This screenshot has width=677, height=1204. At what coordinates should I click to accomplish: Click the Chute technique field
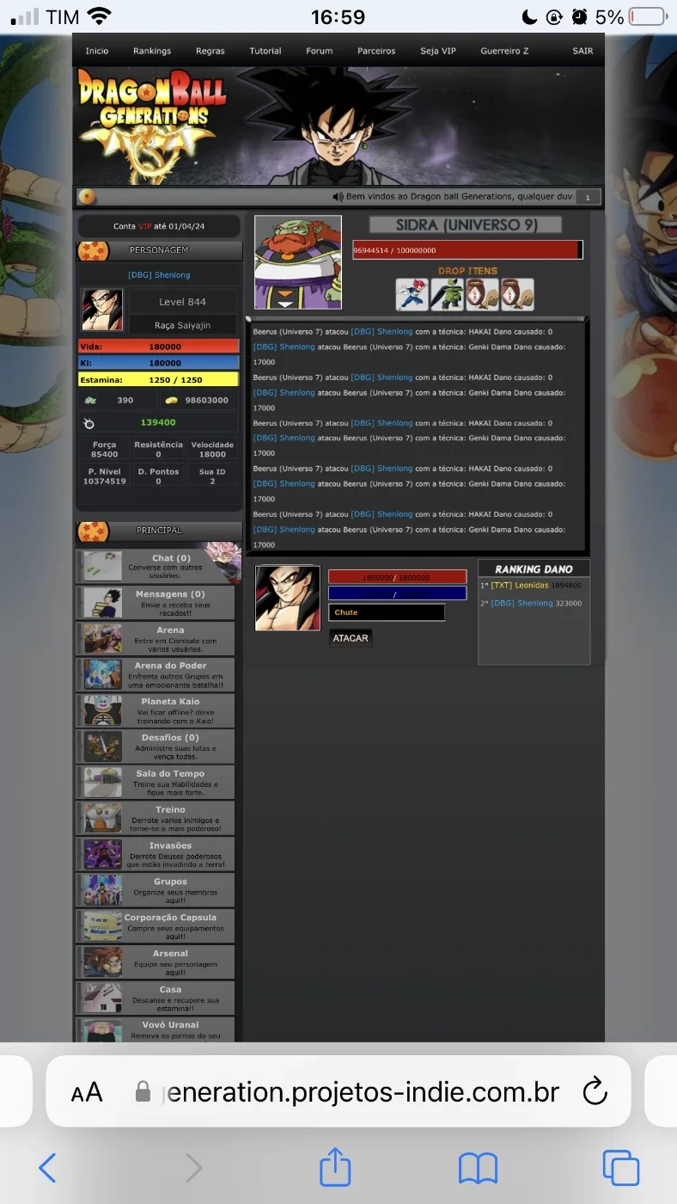click(387, 612)
